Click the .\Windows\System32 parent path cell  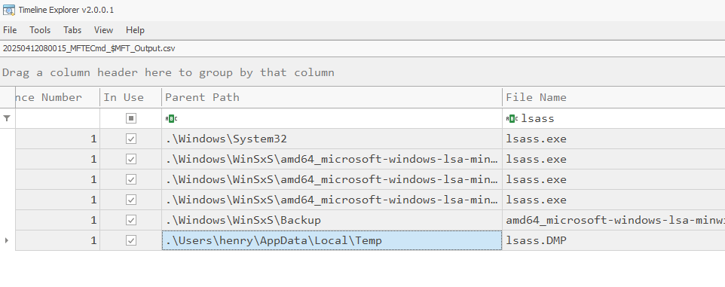[332, 139]
